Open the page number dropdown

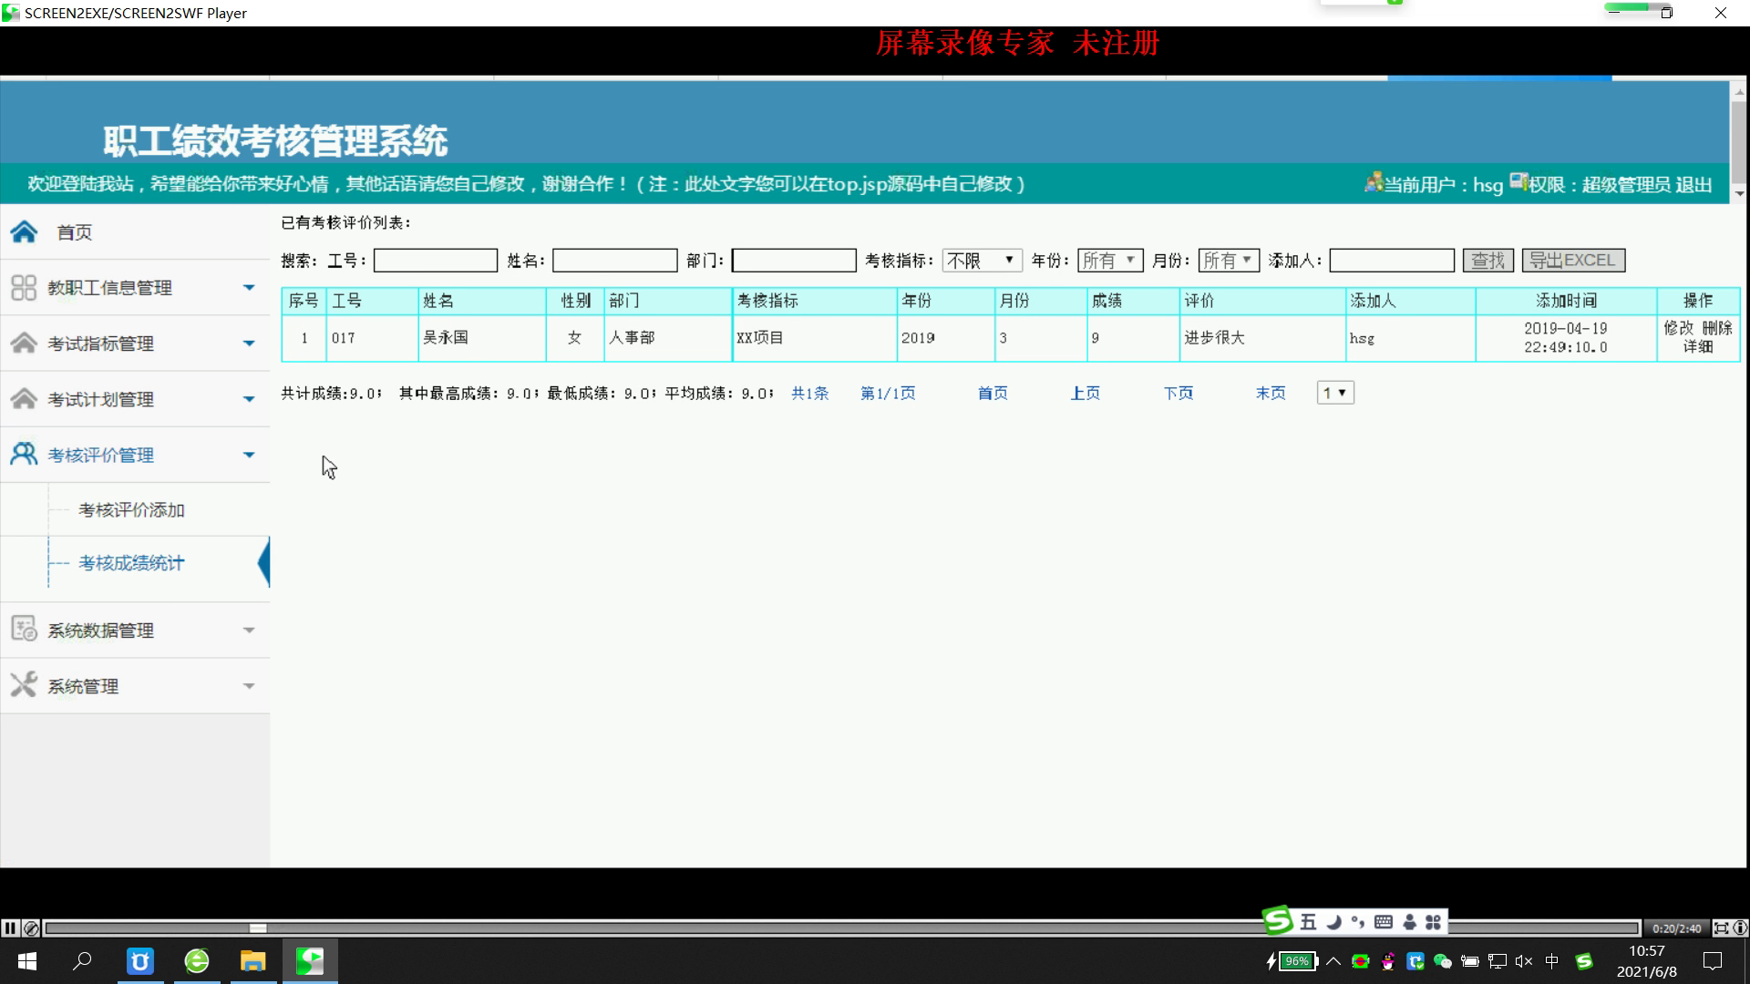point(1335,393)
